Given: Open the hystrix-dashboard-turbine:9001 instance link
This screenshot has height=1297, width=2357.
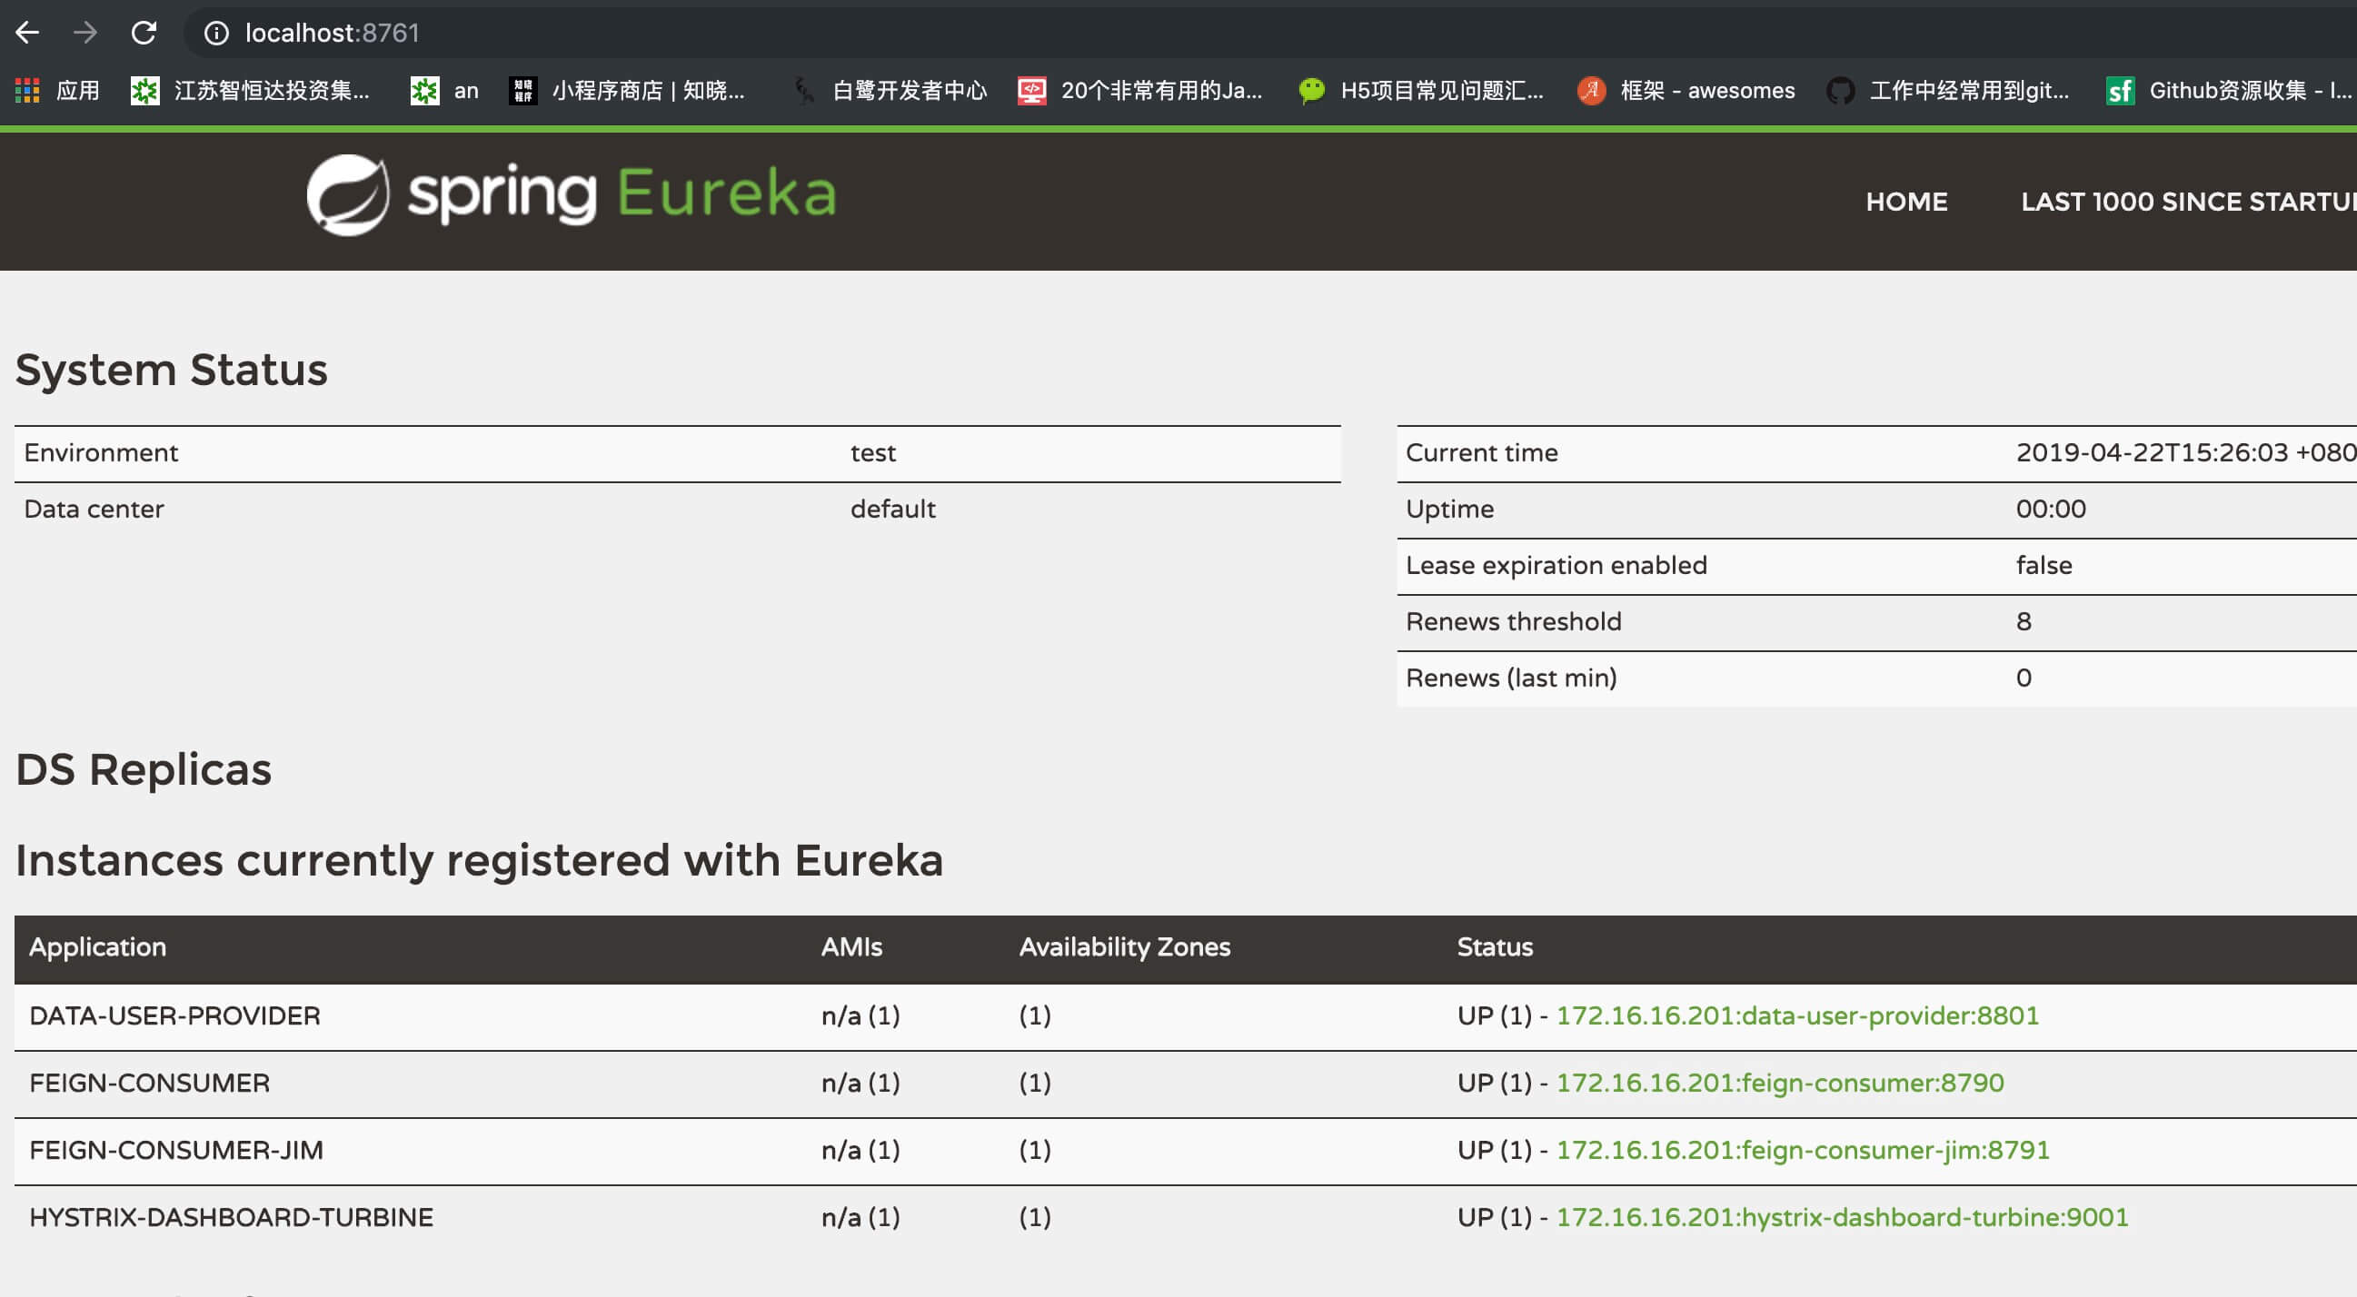Looking at the screenshot, I should click(x=1842, y=1216).
